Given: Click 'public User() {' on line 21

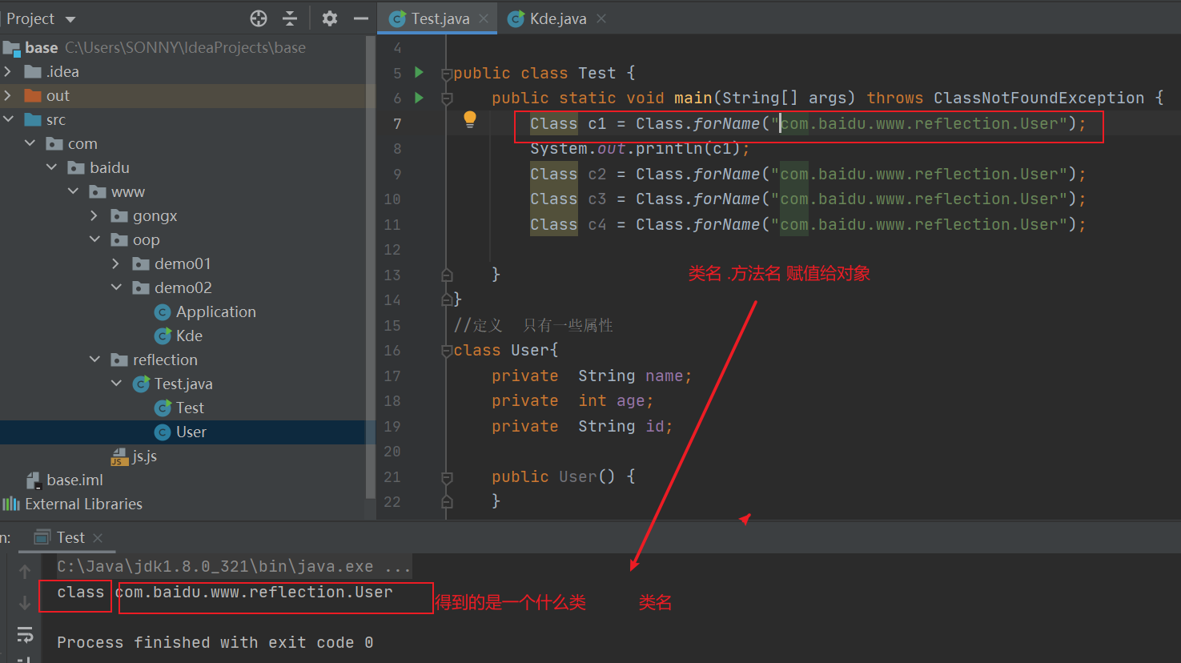Looking at the screenshot, I should pos(563,476).
